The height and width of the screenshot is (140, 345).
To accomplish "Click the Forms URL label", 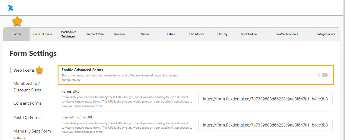I will (70, 91).
